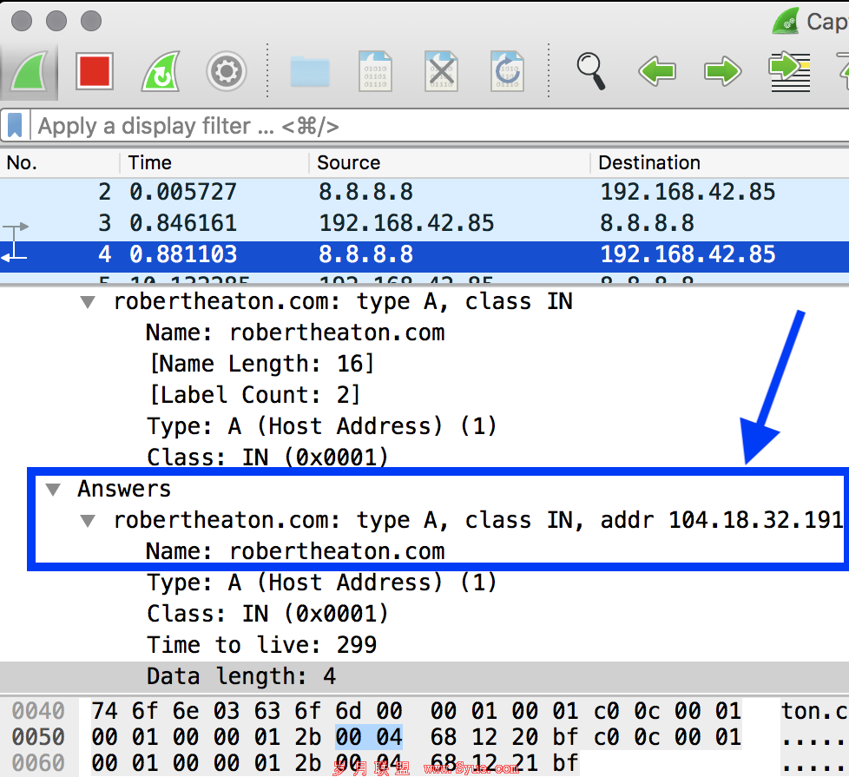Select Name: robertheaton.com under Answers
849x777 pixels.
(x=296, y=551)
